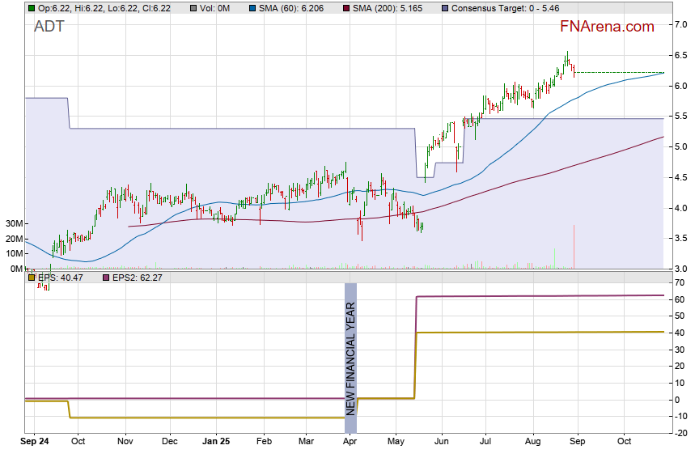Click the 7.0 price axis label
695x458 pixels.
pos(681,25)
